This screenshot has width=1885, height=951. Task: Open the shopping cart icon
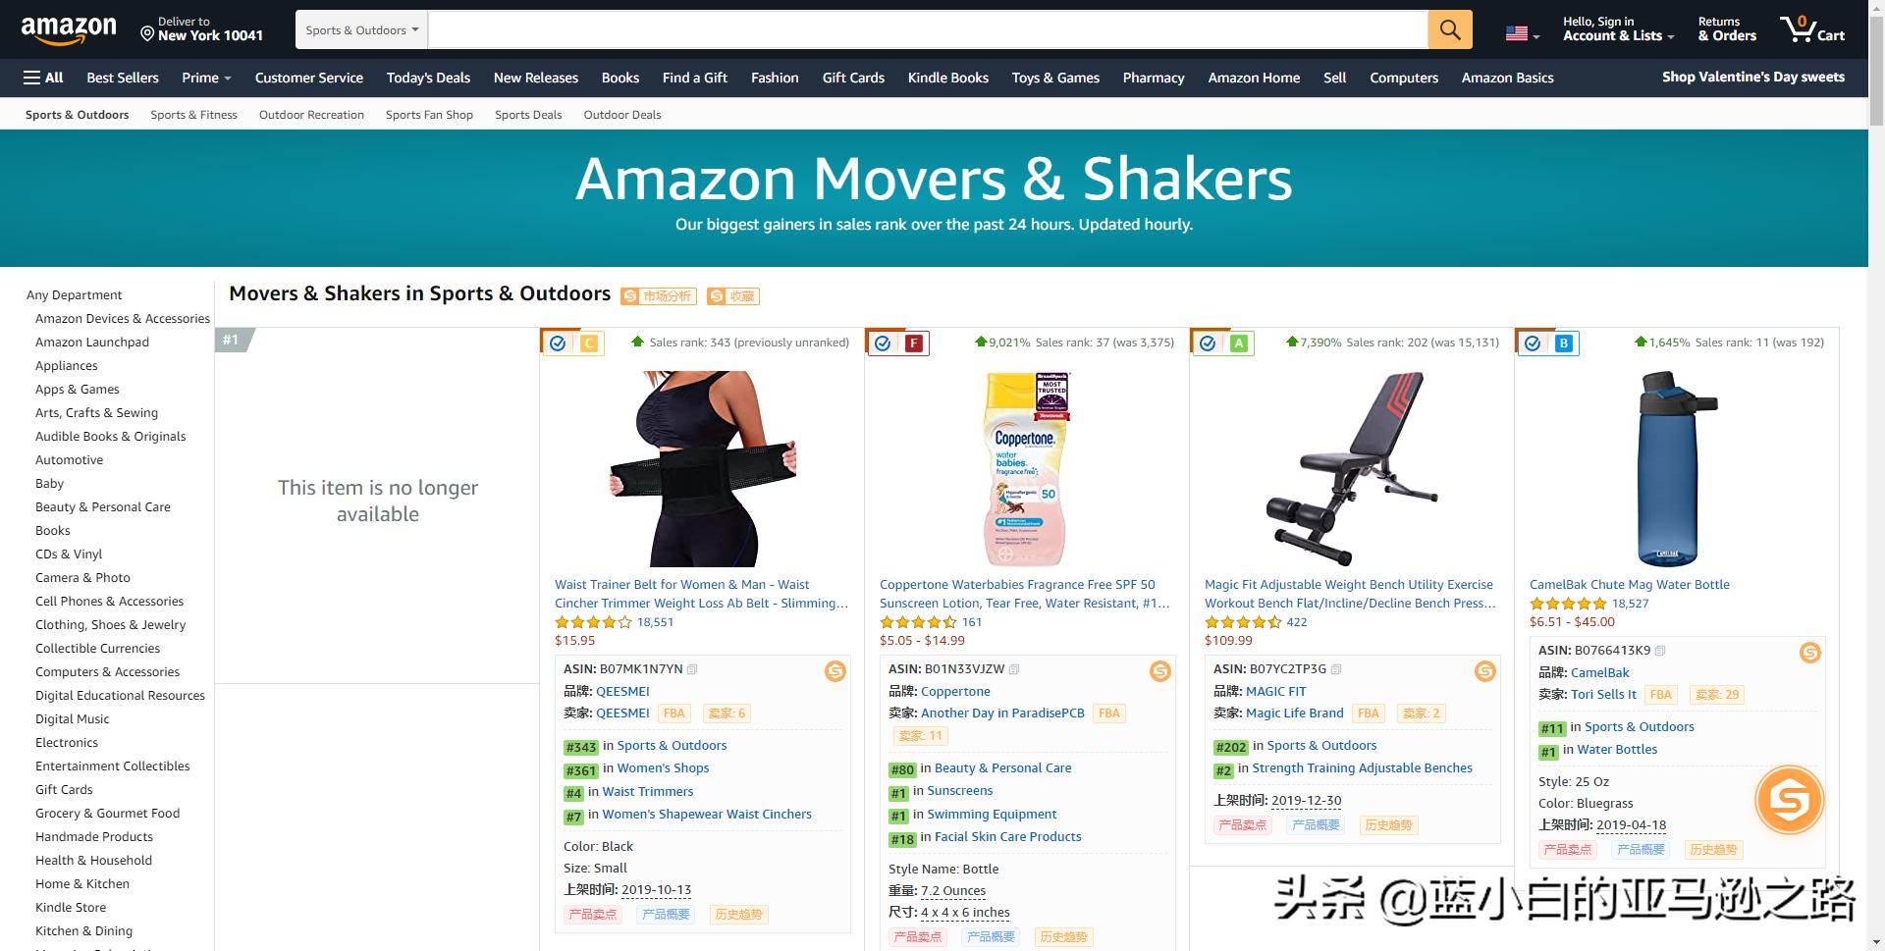[1811, 28]
